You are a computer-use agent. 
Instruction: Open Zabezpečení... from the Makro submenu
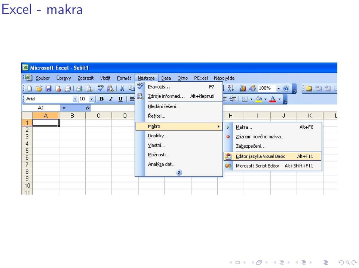pos(273,146)
